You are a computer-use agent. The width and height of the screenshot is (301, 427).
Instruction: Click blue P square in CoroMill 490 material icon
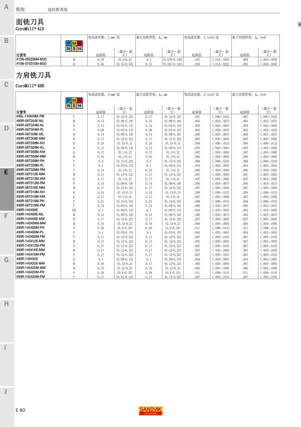[x=69, y=100]
